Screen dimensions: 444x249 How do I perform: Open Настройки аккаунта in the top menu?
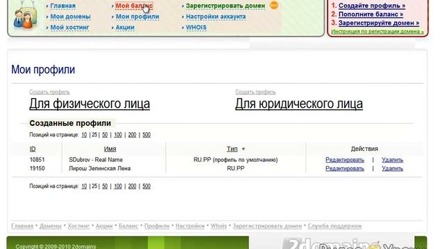coord(216,17)
